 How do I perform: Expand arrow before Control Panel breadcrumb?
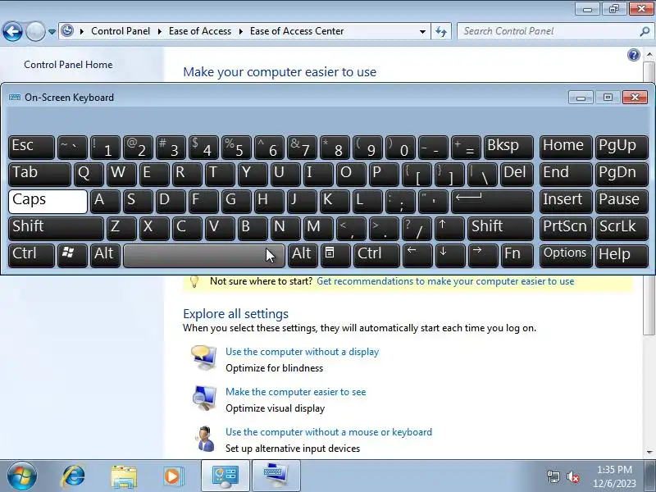81,31
